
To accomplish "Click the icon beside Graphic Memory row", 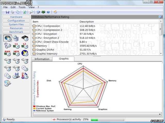I will click(34, 54).
